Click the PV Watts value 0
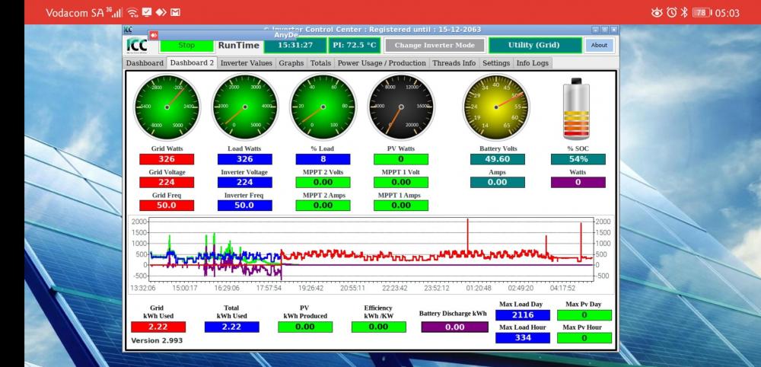 click(401, 159)
